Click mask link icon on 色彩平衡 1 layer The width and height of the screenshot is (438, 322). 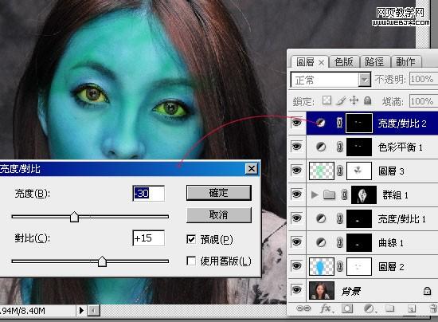339,147
